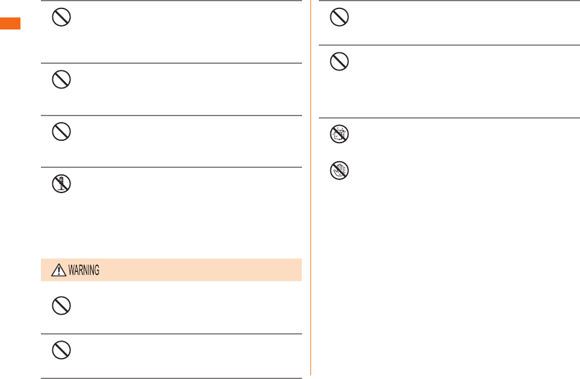
Task: Click the do-not-wet water splash icon
Action: (339, 134)
